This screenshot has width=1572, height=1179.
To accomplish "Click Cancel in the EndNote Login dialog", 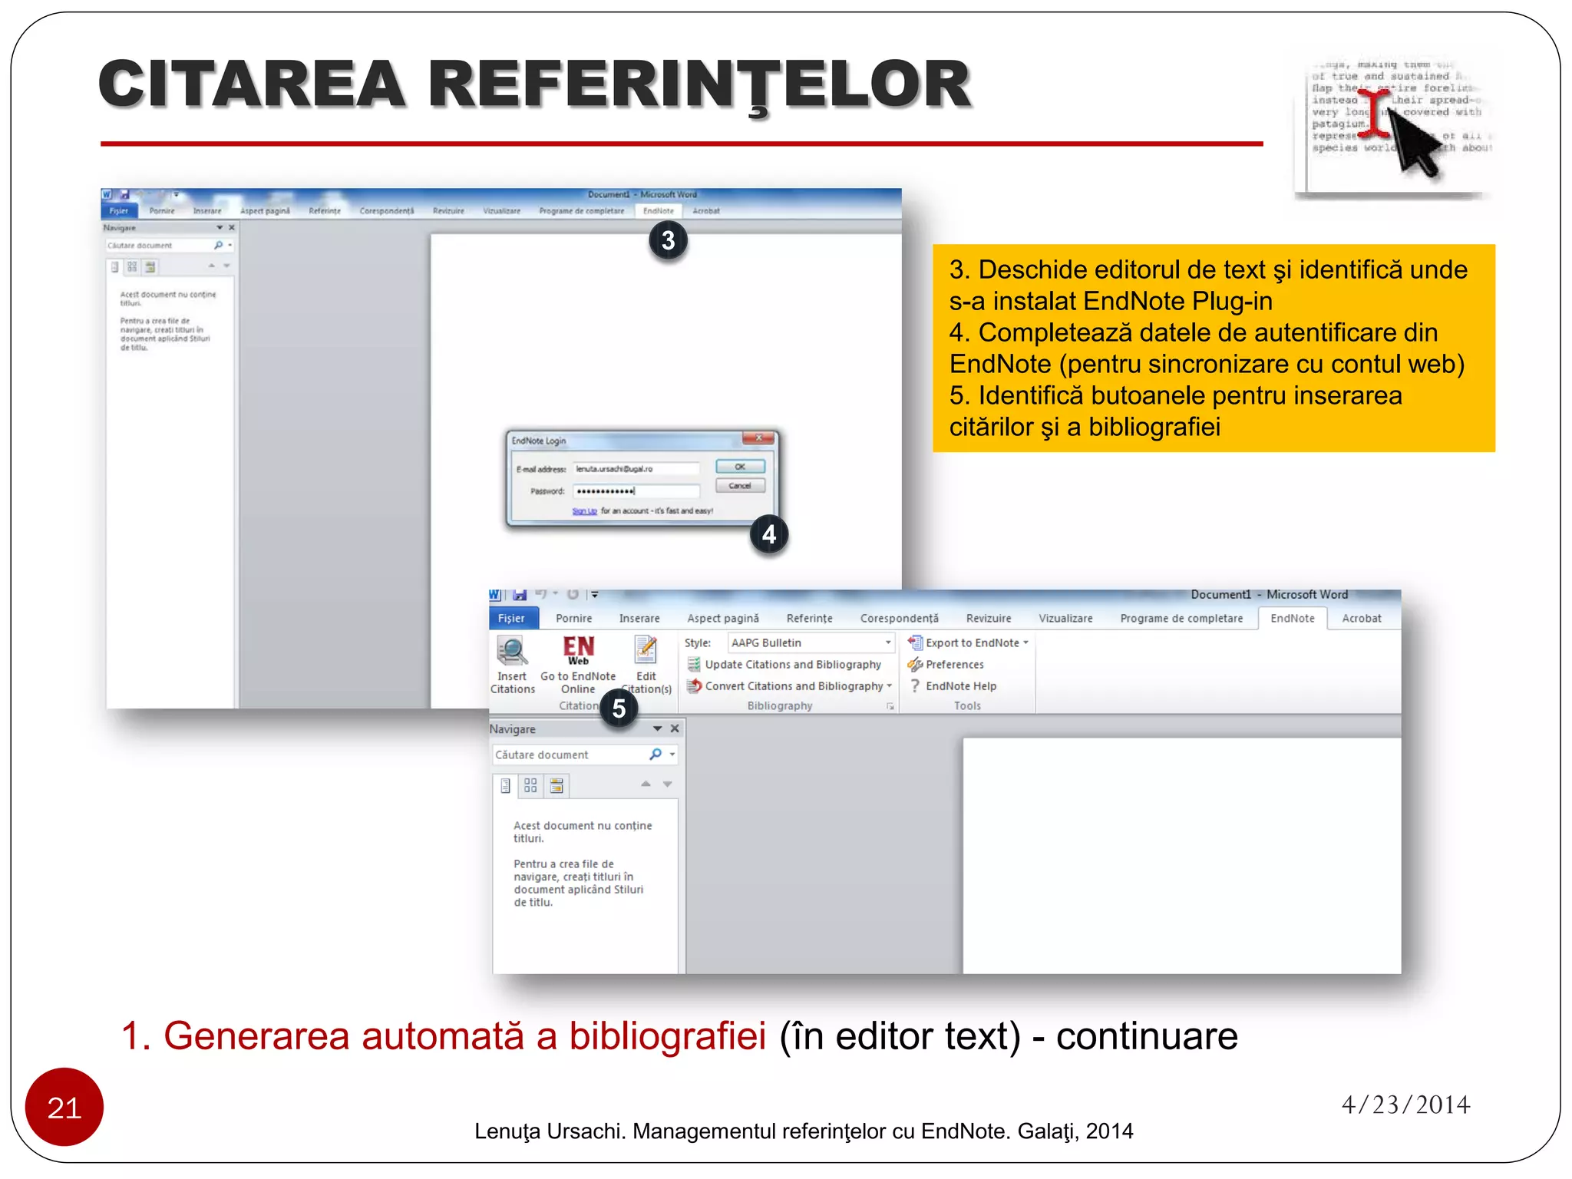I will click(x=740, y=486).
